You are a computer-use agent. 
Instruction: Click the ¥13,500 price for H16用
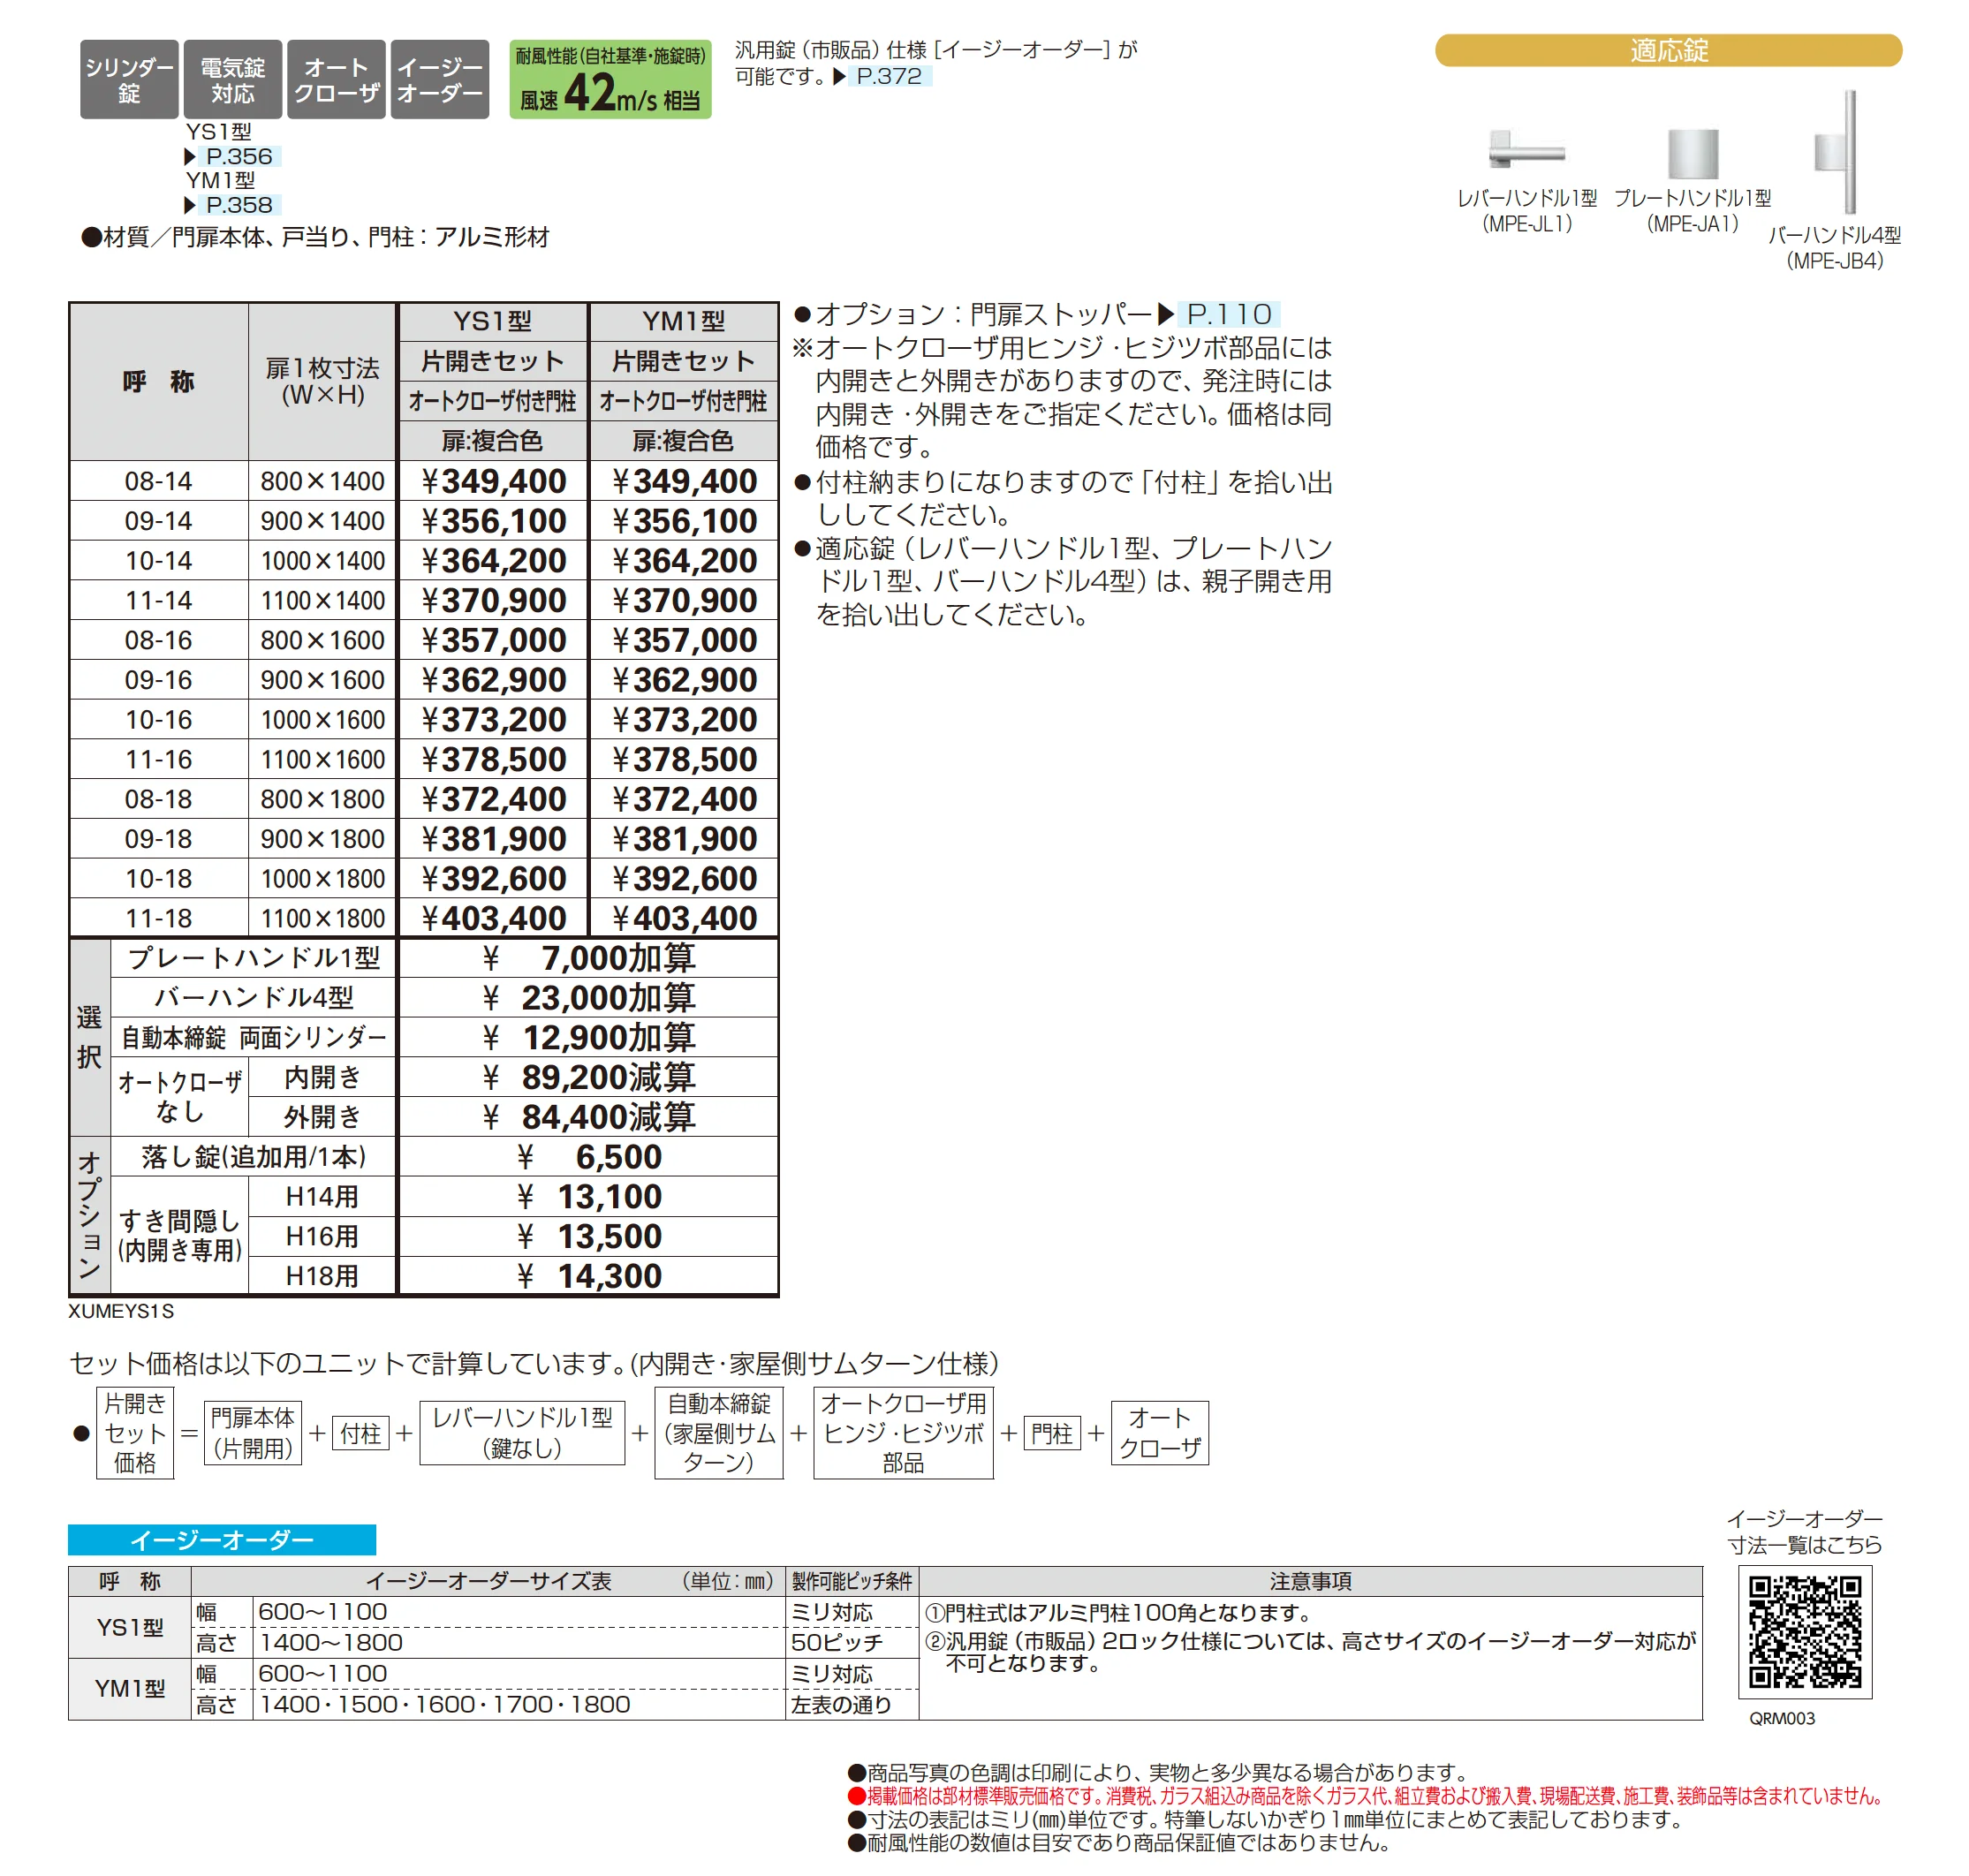(589, 1236)
